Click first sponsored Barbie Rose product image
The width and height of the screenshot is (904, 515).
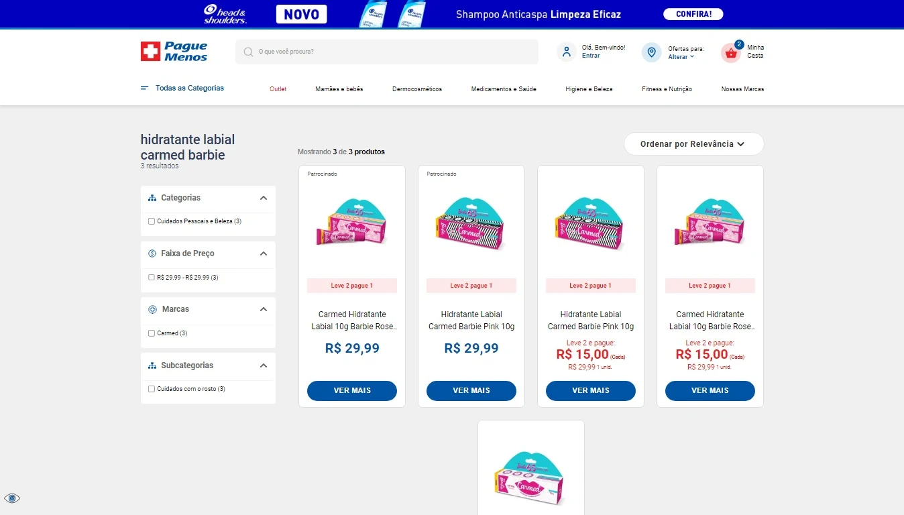(x=352, y=223)
